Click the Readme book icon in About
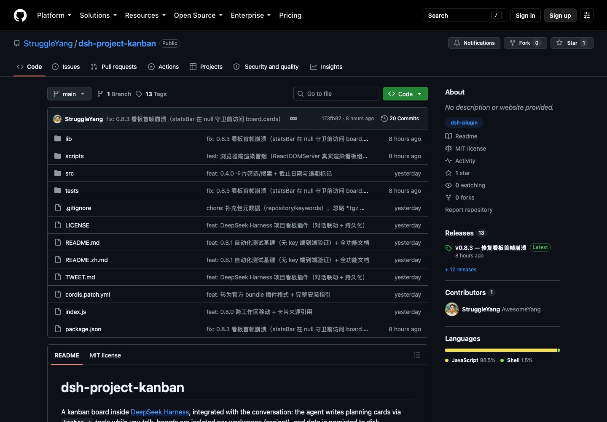Image resolution: width=607 pixels, height=422 pixels. [x=449, y=136]
